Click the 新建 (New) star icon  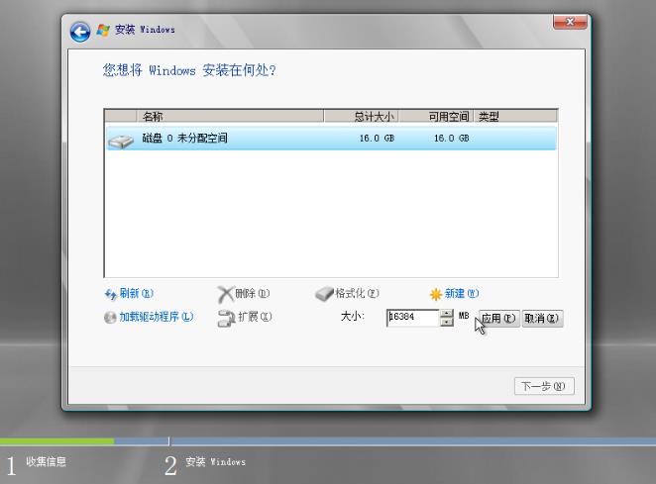[x=436, y=294]
